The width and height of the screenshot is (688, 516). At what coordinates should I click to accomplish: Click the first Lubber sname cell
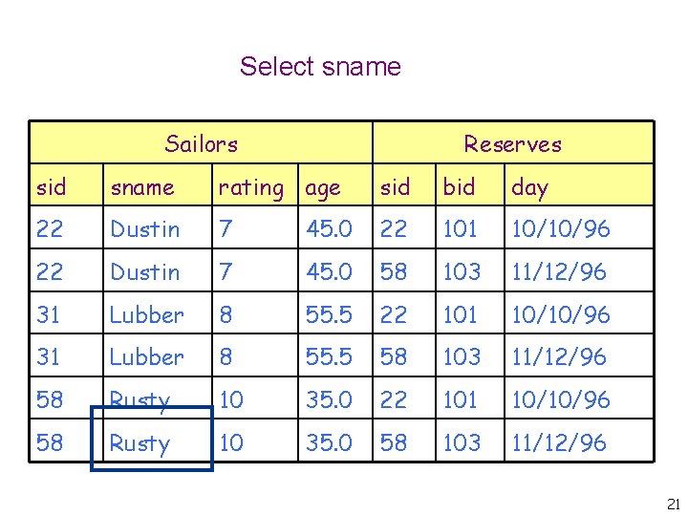point(147,314)
